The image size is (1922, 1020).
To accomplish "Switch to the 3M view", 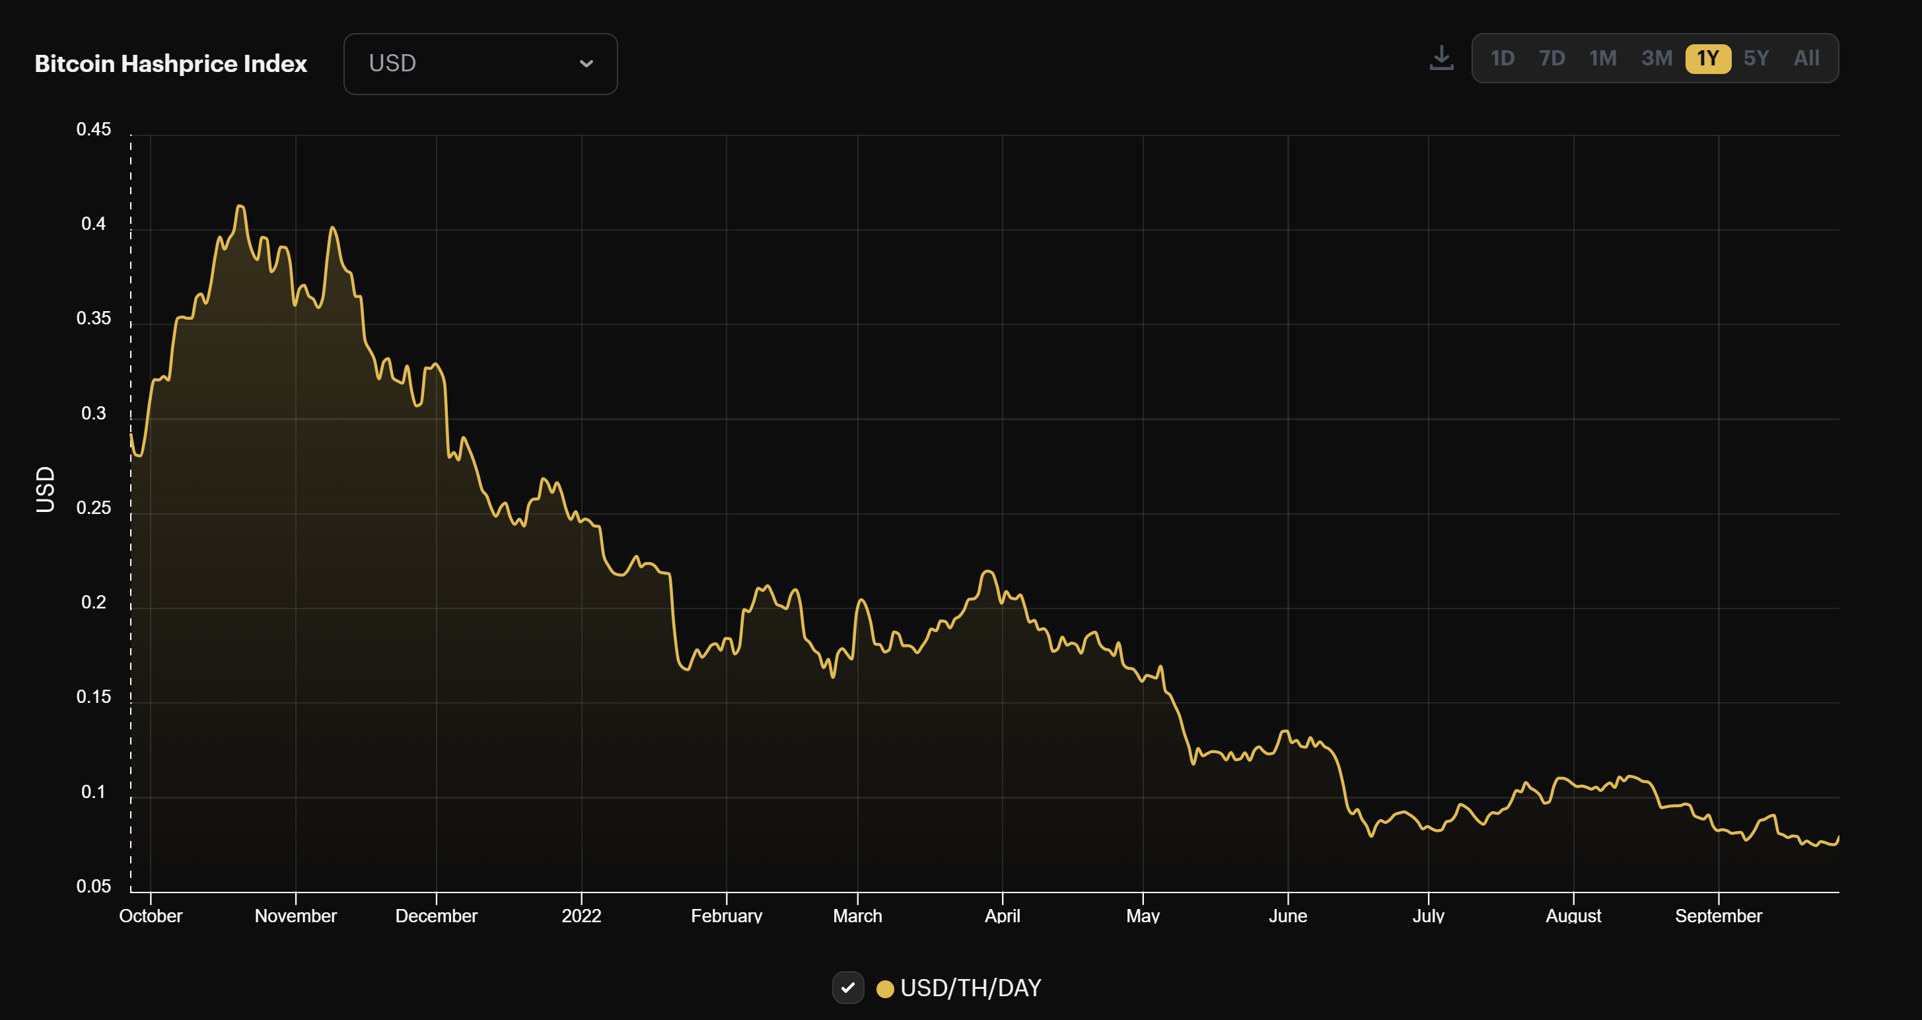I will (1656, 57).
